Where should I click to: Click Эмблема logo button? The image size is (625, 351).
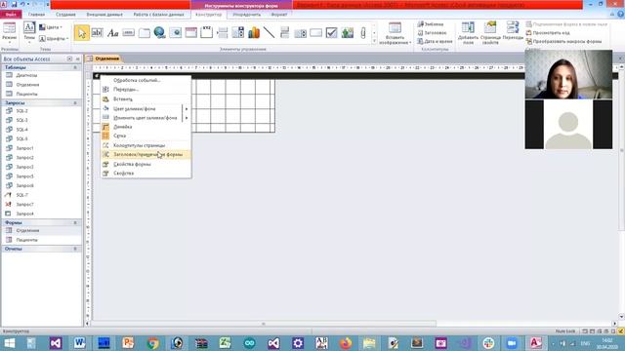pyautogui.click(x=431, y=24)
